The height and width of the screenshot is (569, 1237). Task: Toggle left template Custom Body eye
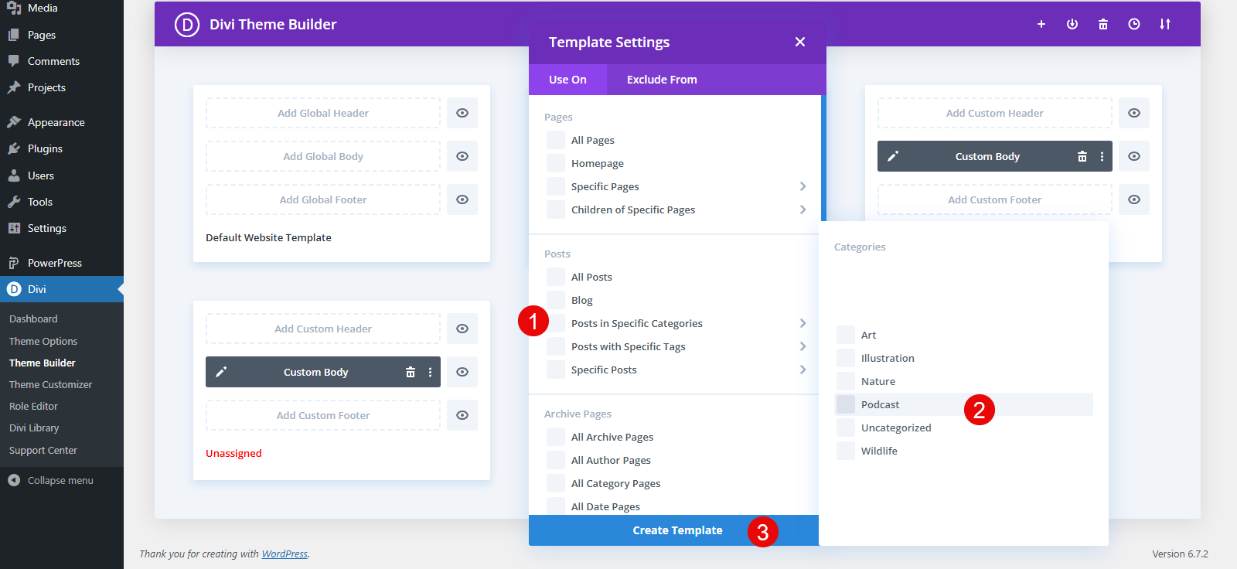coord(462,372)
